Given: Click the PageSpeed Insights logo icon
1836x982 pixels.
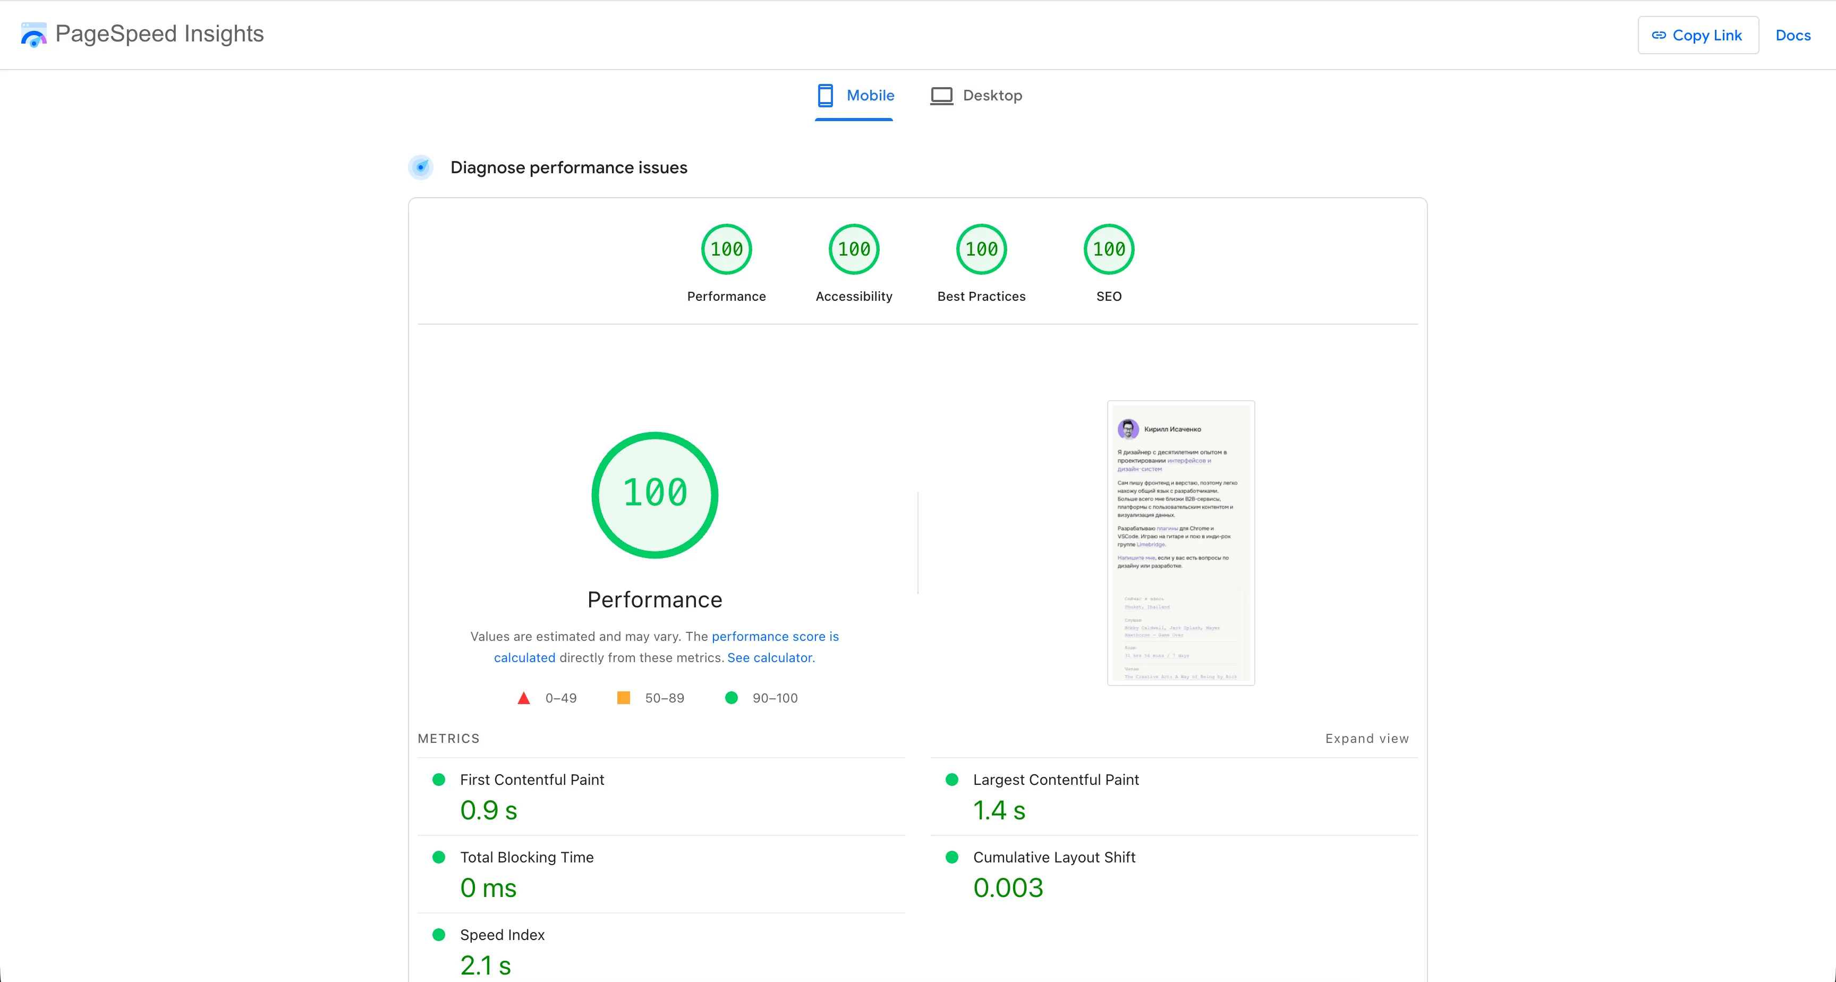Looking at the screenshot, I should tap(33, 34).
